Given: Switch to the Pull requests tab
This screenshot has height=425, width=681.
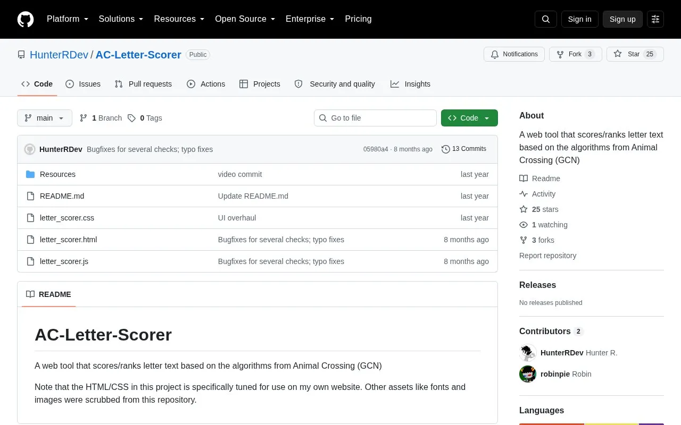Looking at the screenshot, I should (143, 84).
